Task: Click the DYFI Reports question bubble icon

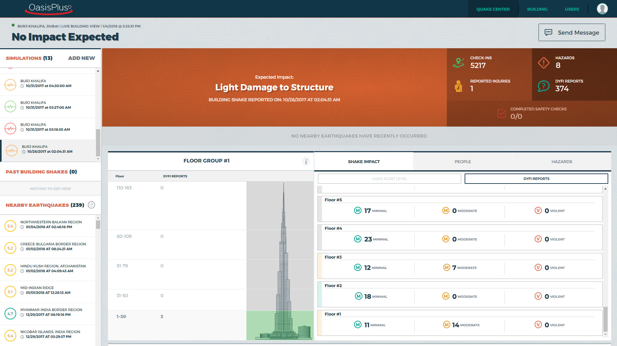Action: click(543, 86)
